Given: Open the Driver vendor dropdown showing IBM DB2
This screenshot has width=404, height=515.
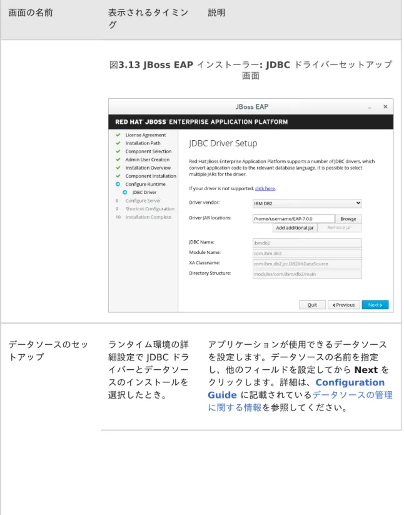Looking at the screenshot, I should (x=307, y=203).
